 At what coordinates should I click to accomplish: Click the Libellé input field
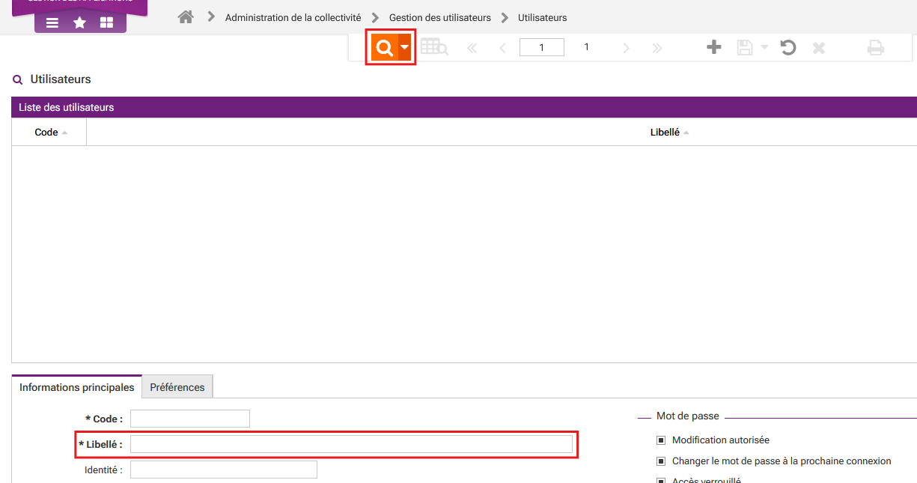click(x=352, y=444)
